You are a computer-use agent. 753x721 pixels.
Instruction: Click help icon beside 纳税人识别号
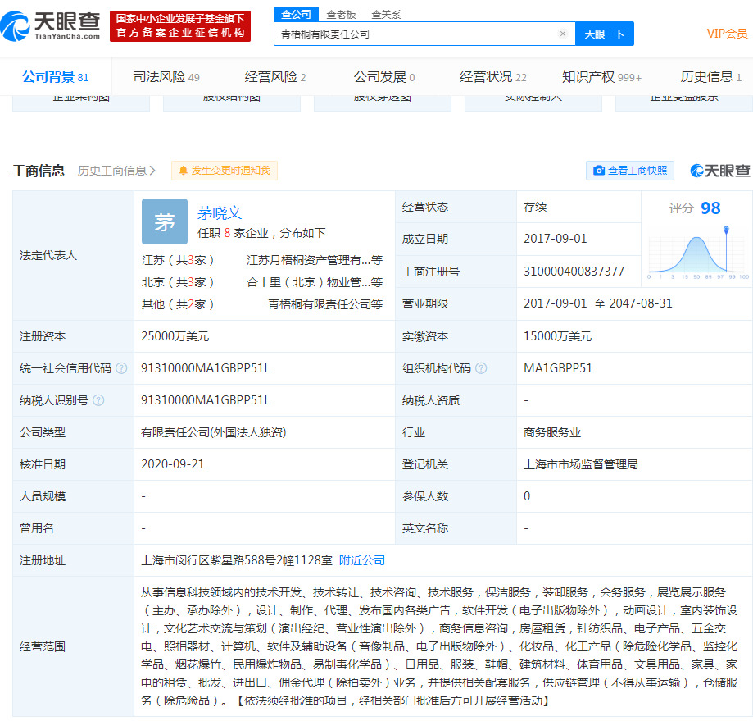[98, 400]
